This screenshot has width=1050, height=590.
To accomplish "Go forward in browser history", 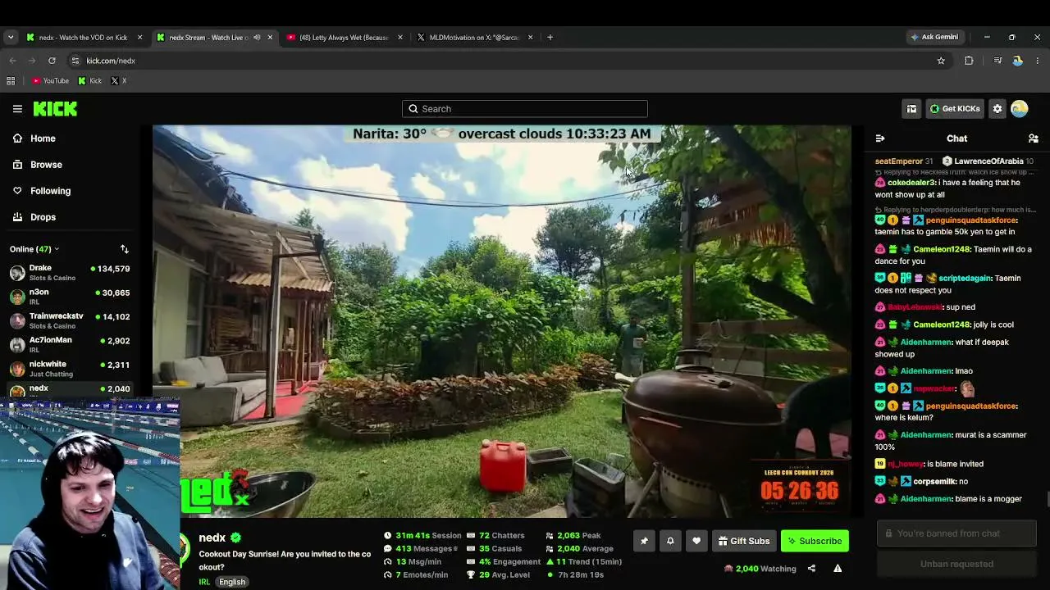I will coord(32,61).
